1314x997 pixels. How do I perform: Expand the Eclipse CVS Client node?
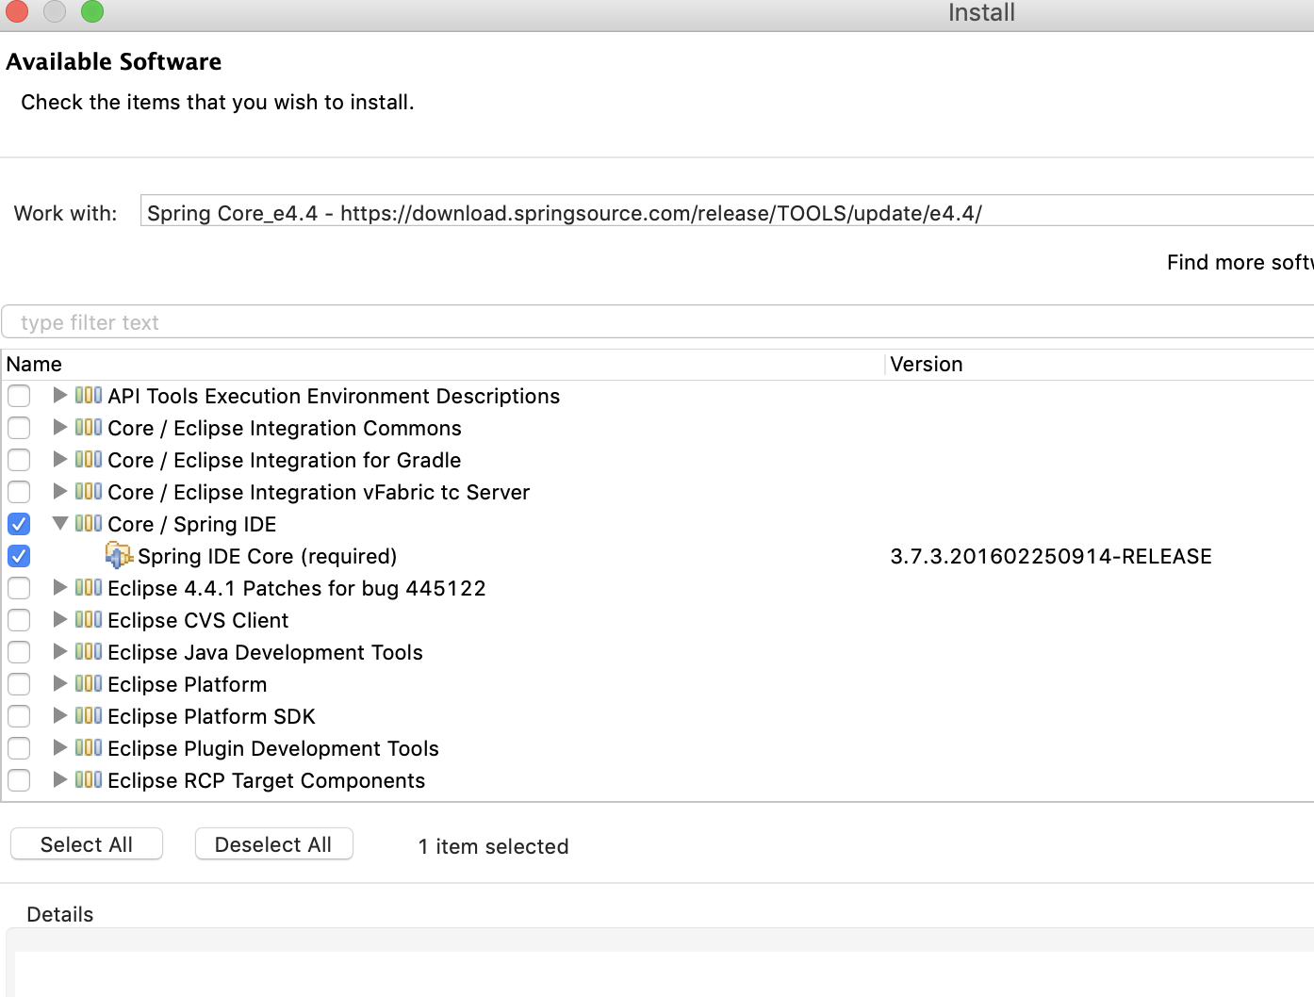pyautogui.click(x=59, y=619)
